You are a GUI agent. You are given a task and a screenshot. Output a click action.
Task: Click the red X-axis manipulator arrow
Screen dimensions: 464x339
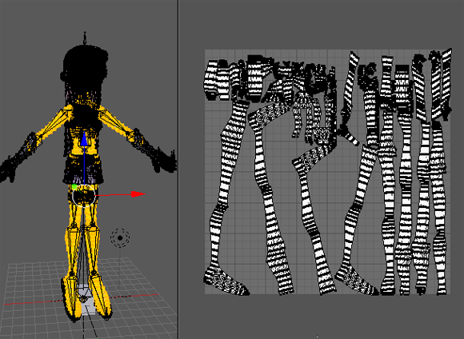[138, 194]
